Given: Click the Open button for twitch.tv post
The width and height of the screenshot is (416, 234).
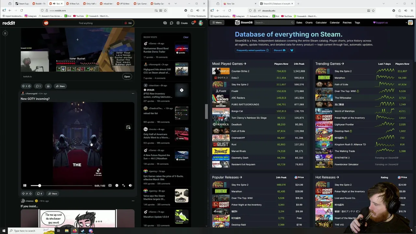Looking at the screenshot, I should [x=127, y=77].
